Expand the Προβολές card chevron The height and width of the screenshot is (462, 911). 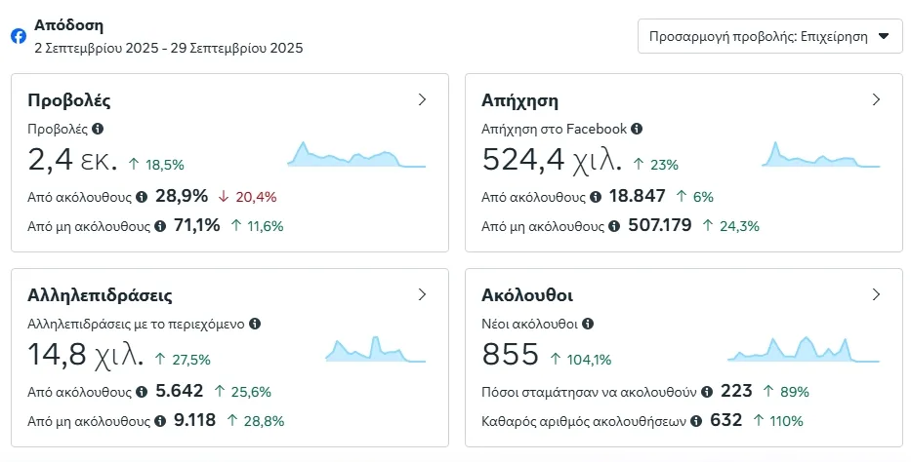pos(423,99)
